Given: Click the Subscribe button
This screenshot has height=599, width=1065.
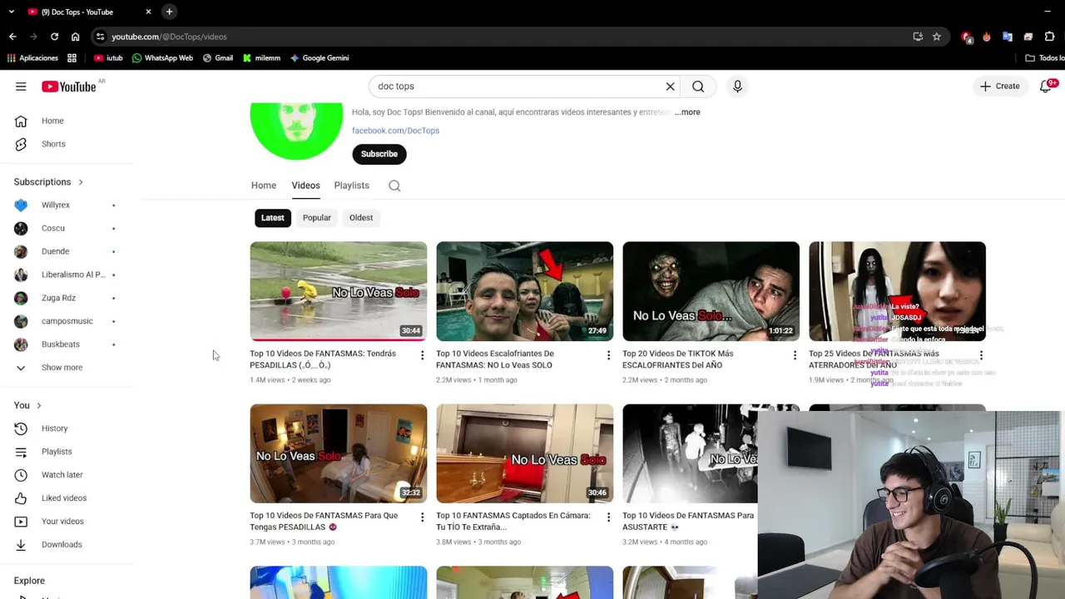Looking at the screenshot, I should (379, 154).
